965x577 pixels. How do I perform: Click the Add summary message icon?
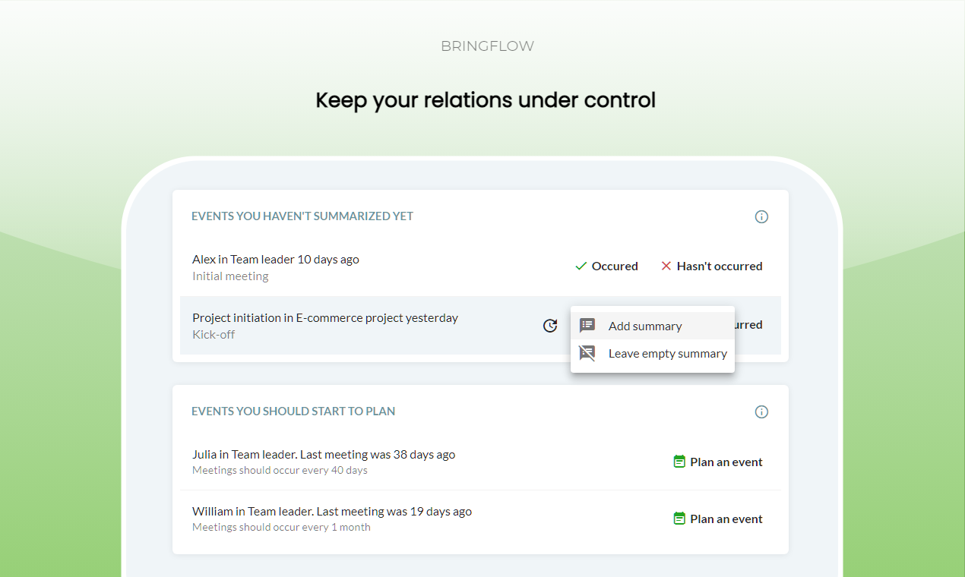click(587, 326)
